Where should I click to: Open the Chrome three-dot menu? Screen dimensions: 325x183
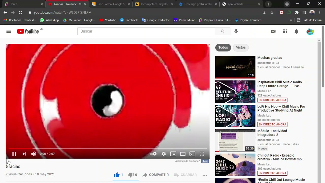point(320,12)
